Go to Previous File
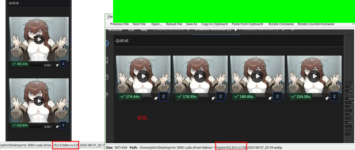355x150 pixels. [119, 24]
